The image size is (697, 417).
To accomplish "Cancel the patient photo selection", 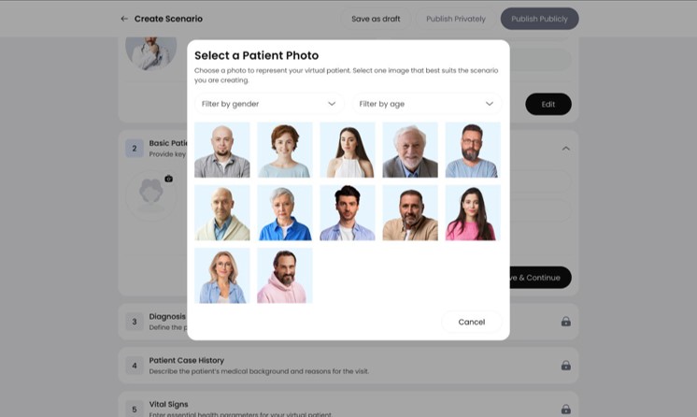I will tap(471, 322).
